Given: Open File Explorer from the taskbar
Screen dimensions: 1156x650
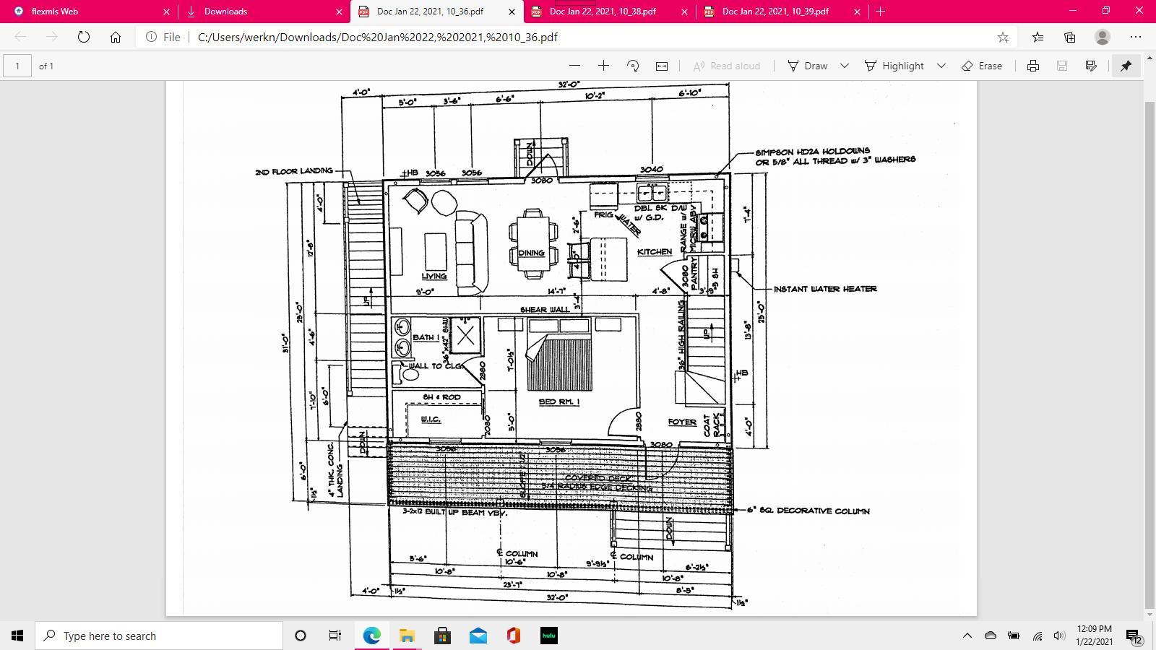Looking at the screenshot, I should pyautogui.click(x=407, y=636).
